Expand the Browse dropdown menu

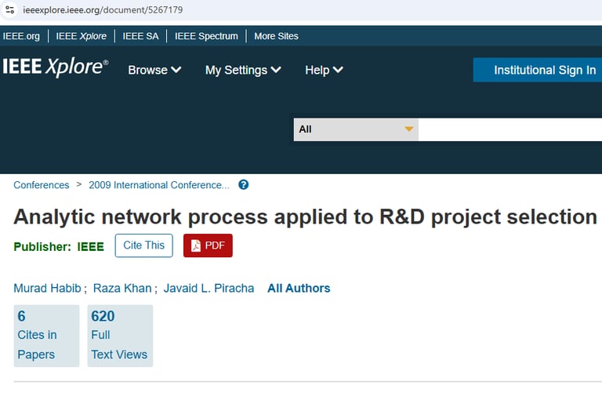(154, 70)
